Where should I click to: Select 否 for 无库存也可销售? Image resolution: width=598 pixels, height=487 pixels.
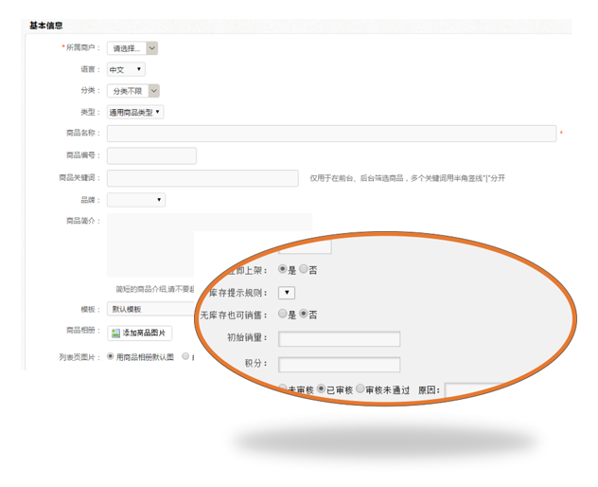(x=303, y=314)
